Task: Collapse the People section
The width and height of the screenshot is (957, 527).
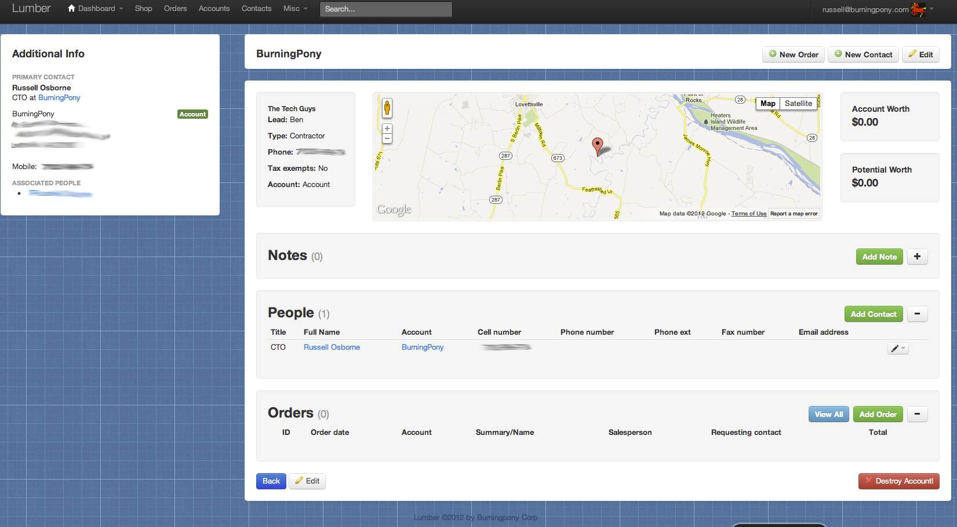Action: [x=917, y=314]
